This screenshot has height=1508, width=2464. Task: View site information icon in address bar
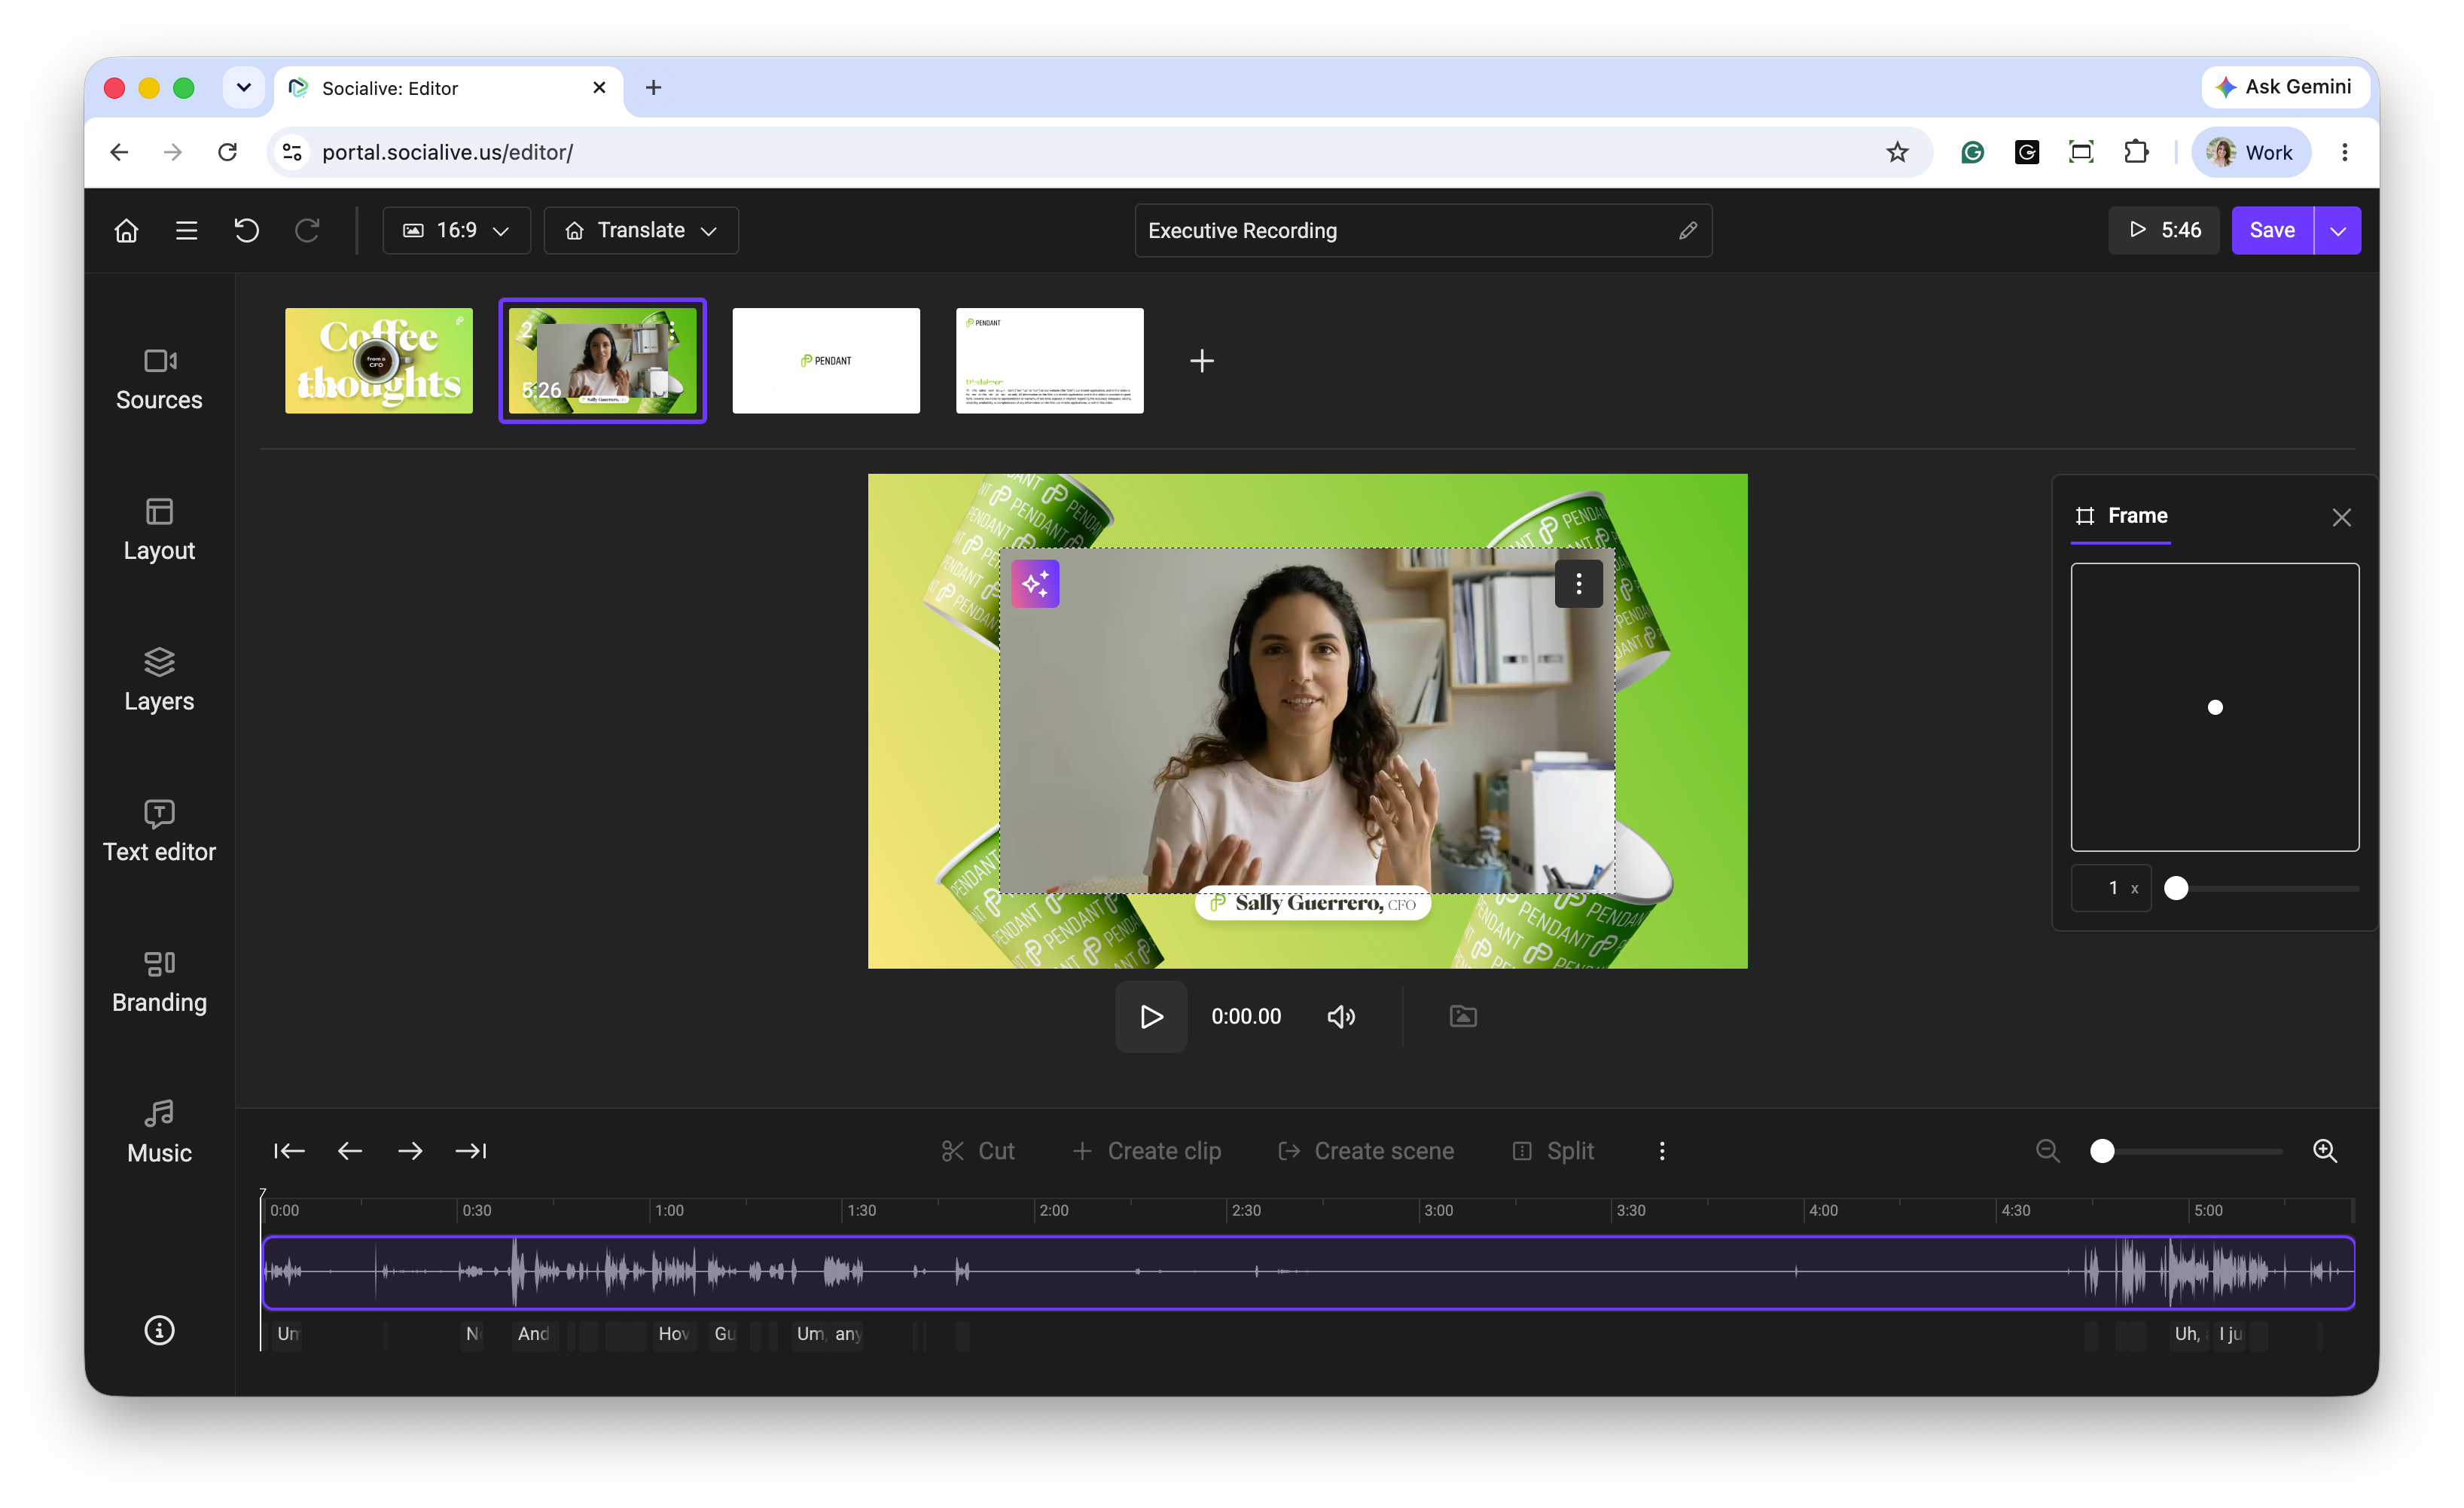(292, 152)
